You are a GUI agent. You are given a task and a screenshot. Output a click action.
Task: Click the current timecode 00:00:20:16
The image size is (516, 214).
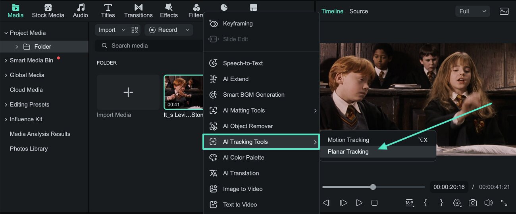pyautogui.click(x=449, y=187)
